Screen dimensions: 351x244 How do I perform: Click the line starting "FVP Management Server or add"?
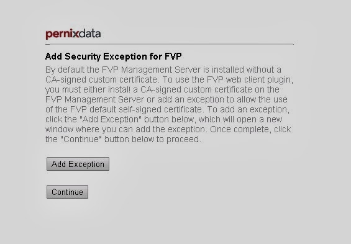pyautogui.click(x=166, y=99)
